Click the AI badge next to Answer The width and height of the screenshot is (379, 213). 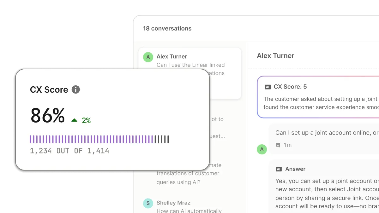(x=279, y=169)
